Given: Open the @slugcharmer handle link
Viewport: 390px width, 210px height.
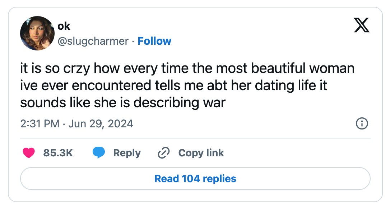Looking at the screenshot, I should tap(93, 41).
